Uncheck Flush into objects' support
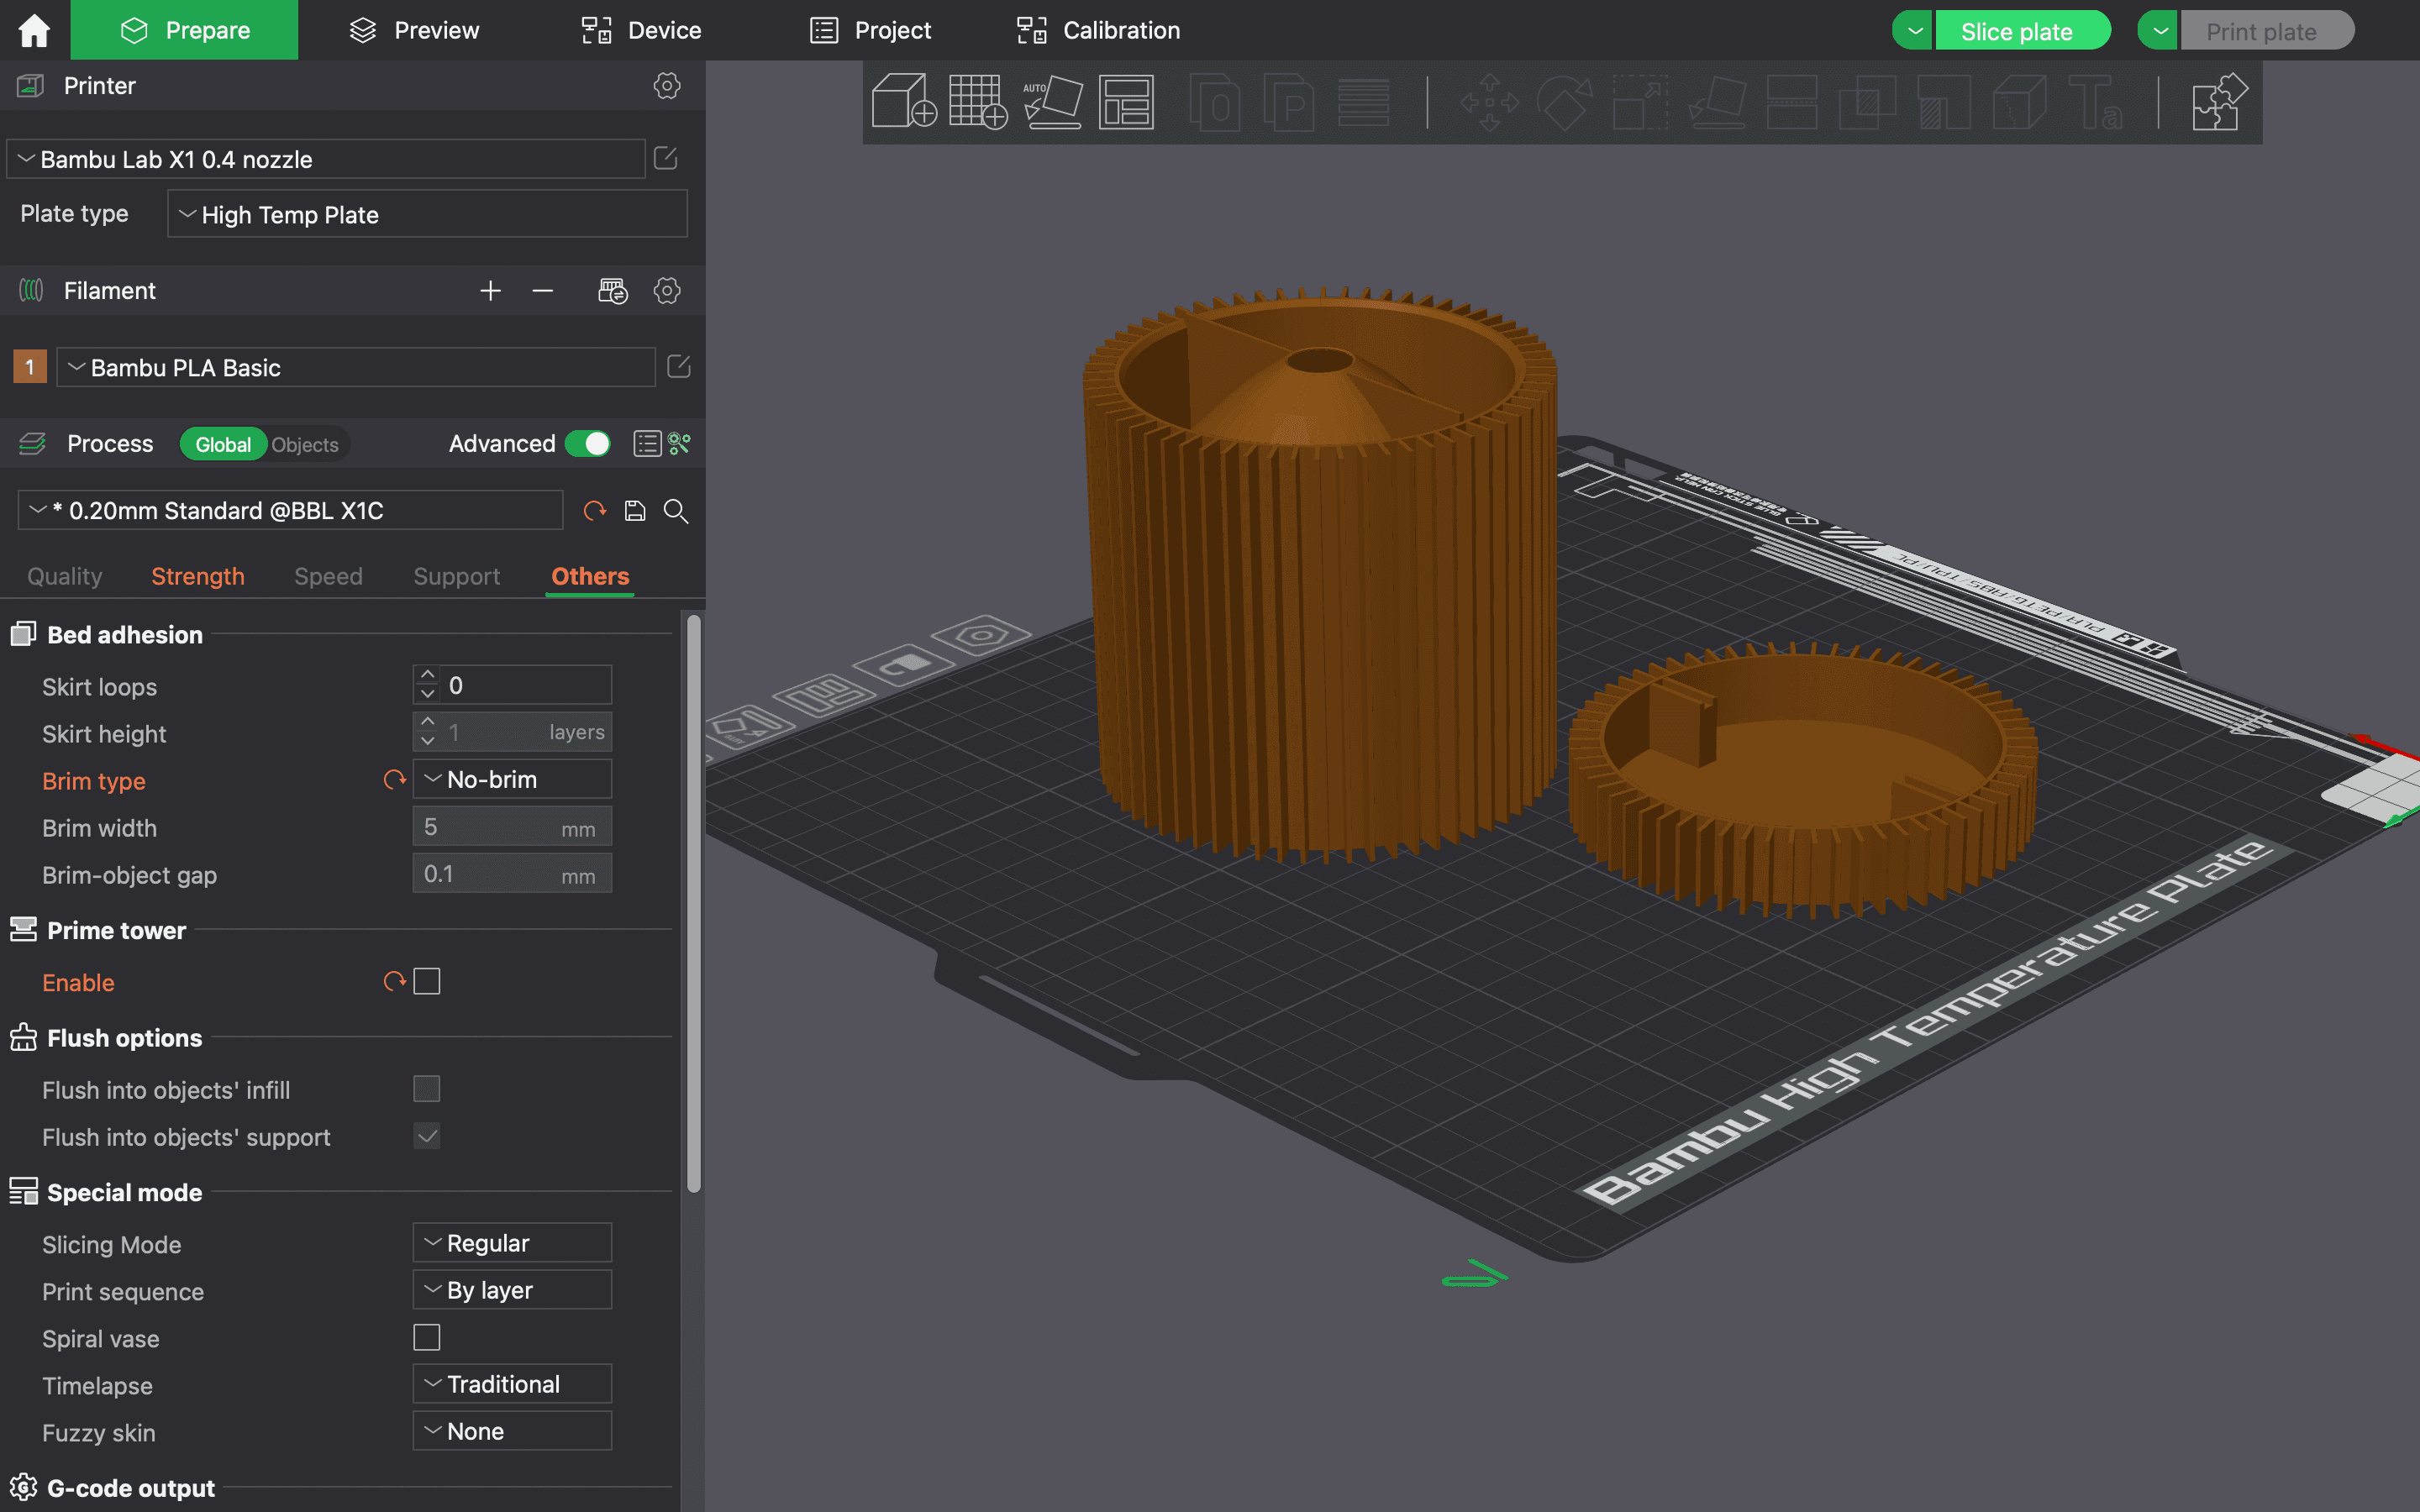The image size is (2420, 1512). [x=427, y=1136]
